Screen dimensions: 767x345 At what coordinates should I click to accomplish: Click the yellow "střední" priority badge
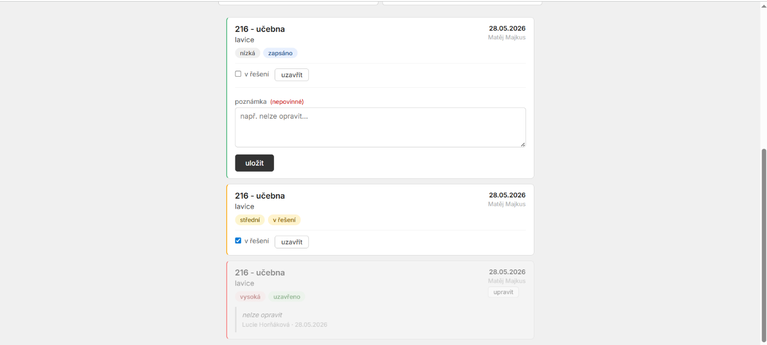(x=250, y=220)
